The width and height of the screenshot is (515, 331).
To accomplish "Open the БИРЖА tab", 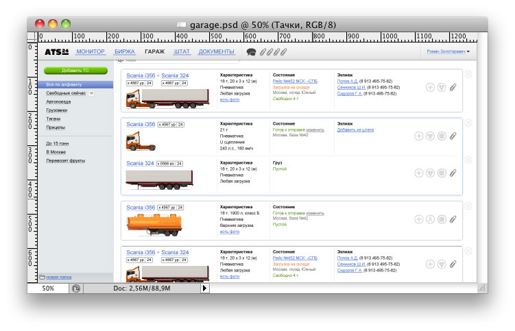I will tap(125, 51).
